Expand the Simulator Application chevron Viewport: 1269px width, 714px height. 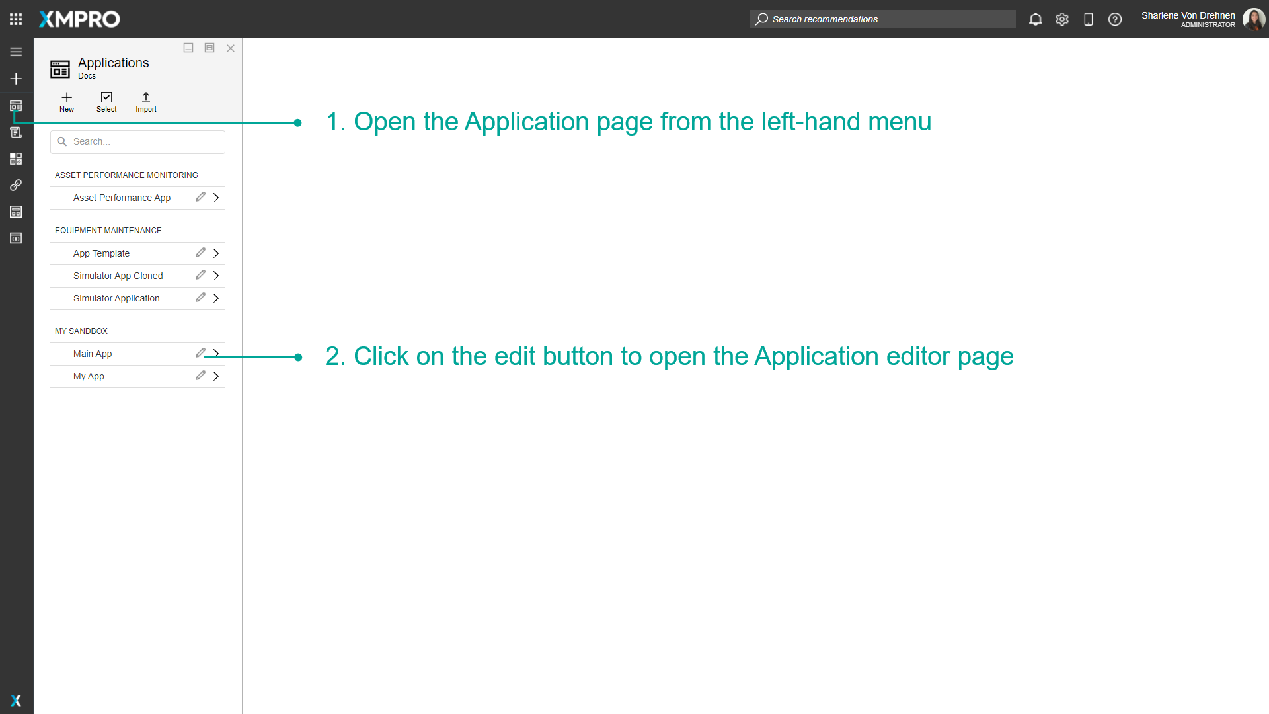[215, 297]
